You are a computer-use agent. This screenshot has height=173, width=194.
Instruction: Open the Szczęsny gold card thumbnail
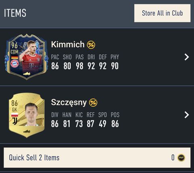coord(27,115)
